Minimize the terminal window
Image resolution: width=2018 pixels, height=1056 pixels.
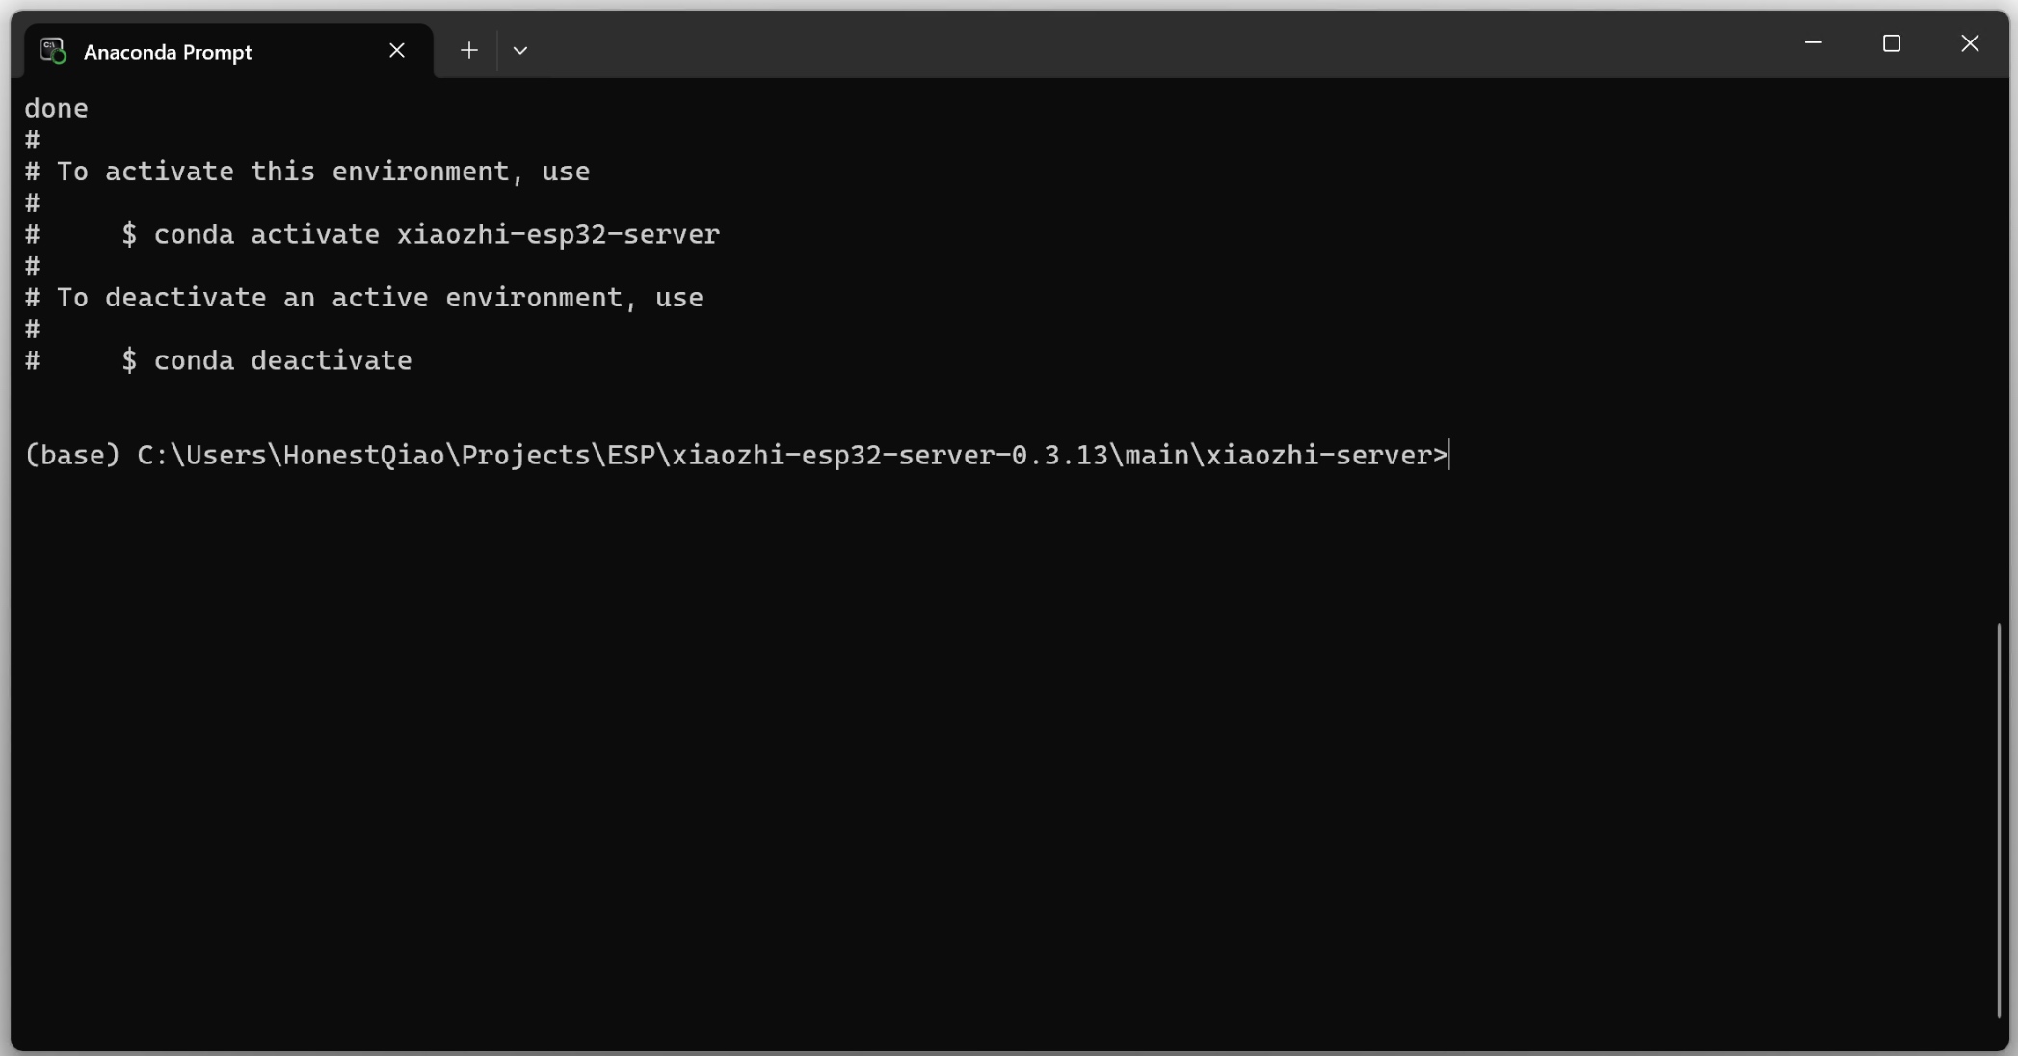click(1813, 43)
